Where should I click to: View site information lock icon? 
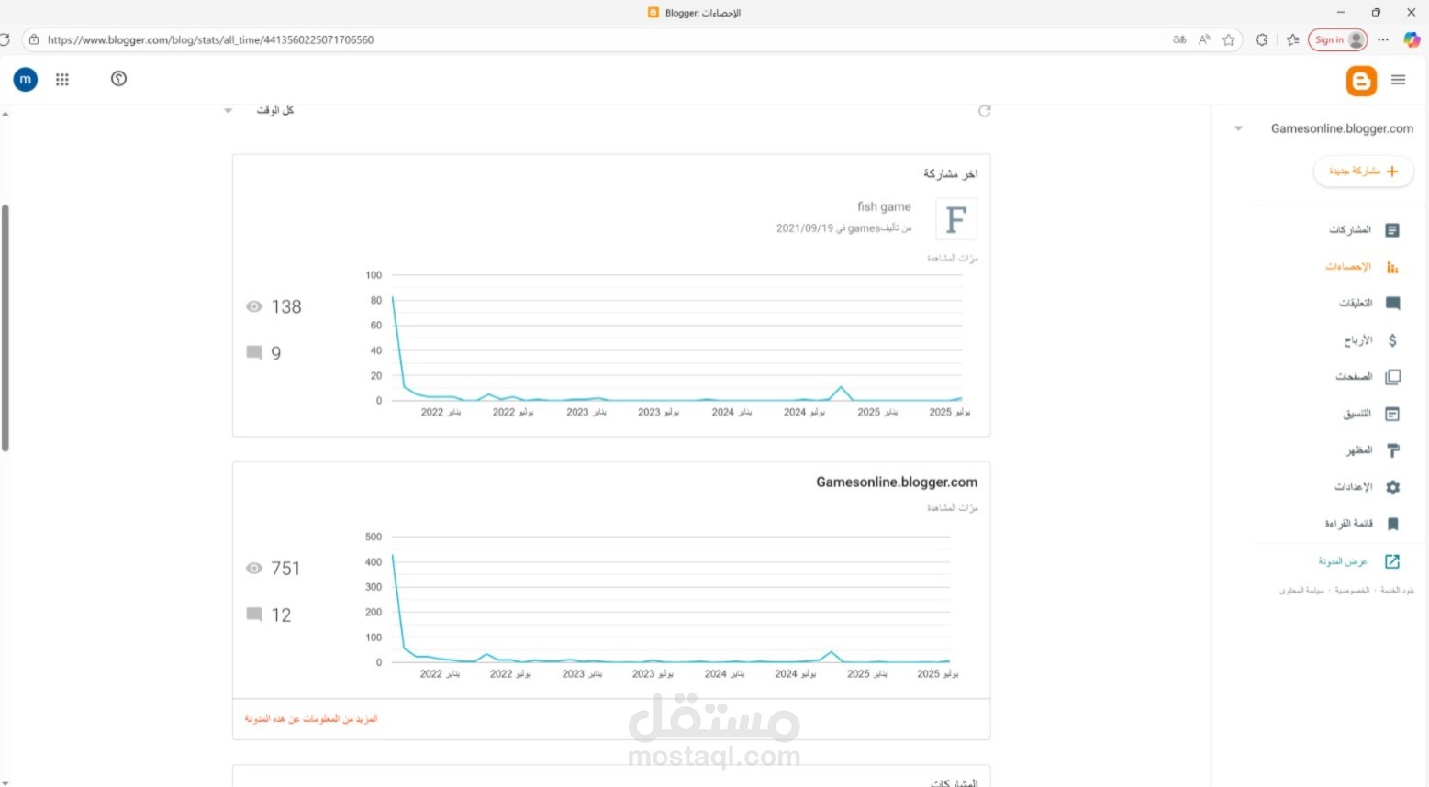click(x=34, y=40)
